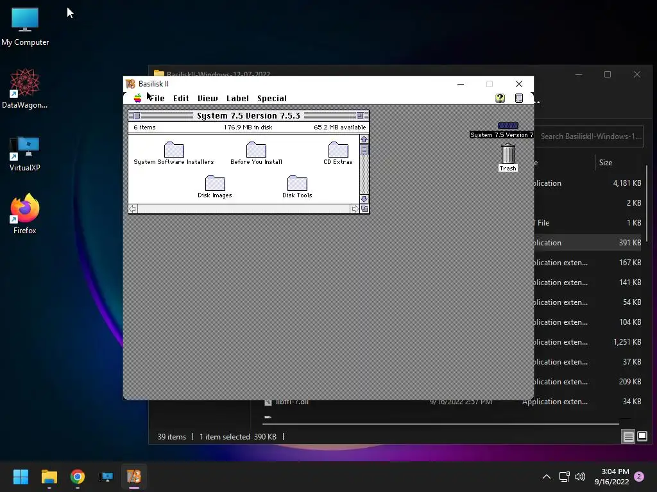Viewport: 657px width, 492px height.
Task: Open the VirtualXP desktop shortcut
Action: (x=25, y=154)
